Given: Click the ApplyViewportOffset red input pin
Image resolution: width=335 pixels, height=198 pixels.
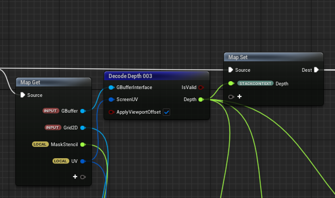Looking at the screenshot, I should (111, 112).
